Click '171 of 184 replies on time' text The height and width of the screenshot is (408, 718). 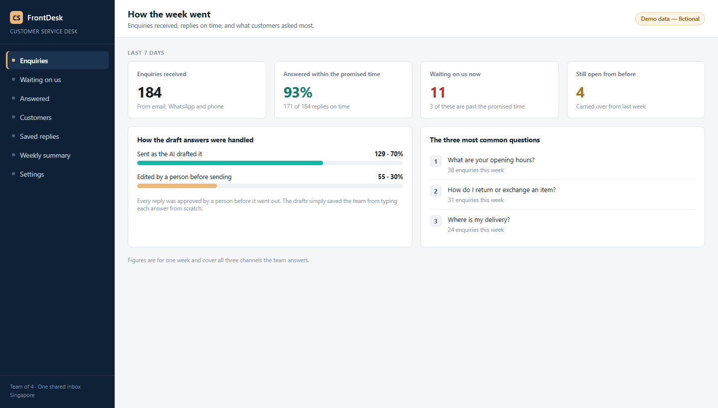tap(317, 106)
